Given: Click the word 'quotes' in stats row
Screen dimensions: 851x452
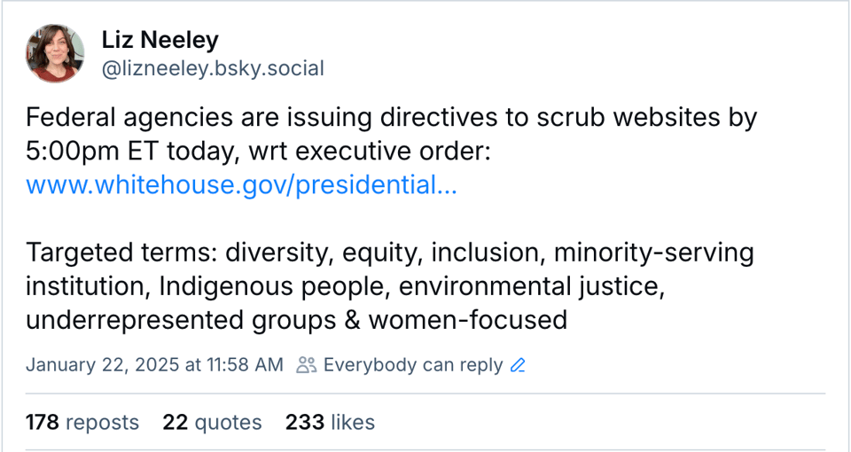Looking at the screenshot, I should coord(227,423).
